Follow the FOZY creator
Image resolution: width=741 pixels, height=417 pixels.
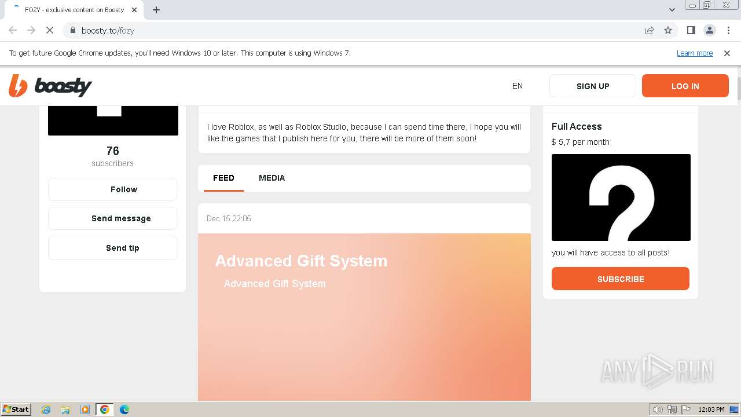[x=112, y=189]
